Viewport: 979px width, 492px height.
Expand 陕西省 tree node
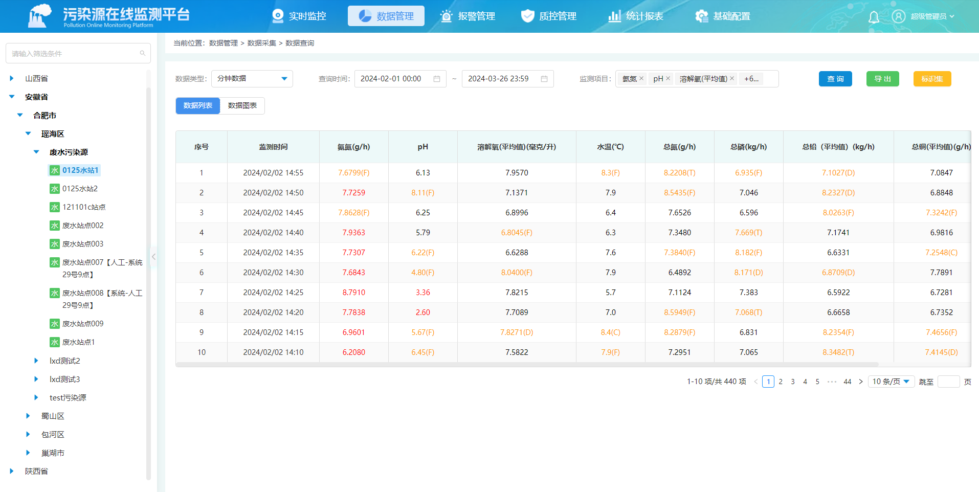pos(12,471)
